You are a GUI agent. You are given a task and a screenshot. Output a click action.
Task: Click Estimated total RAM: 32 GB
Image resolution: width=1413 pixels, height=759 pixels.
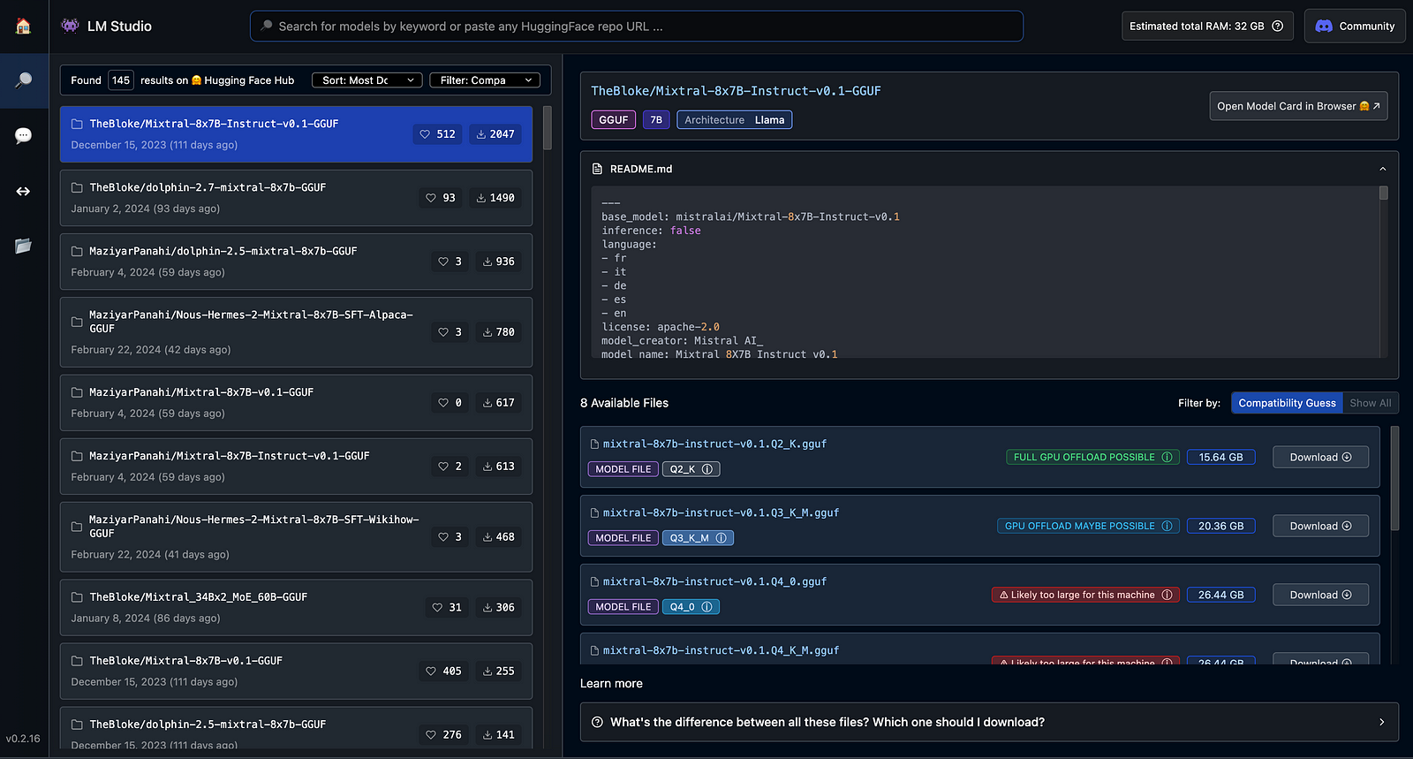click(1207, 27)
